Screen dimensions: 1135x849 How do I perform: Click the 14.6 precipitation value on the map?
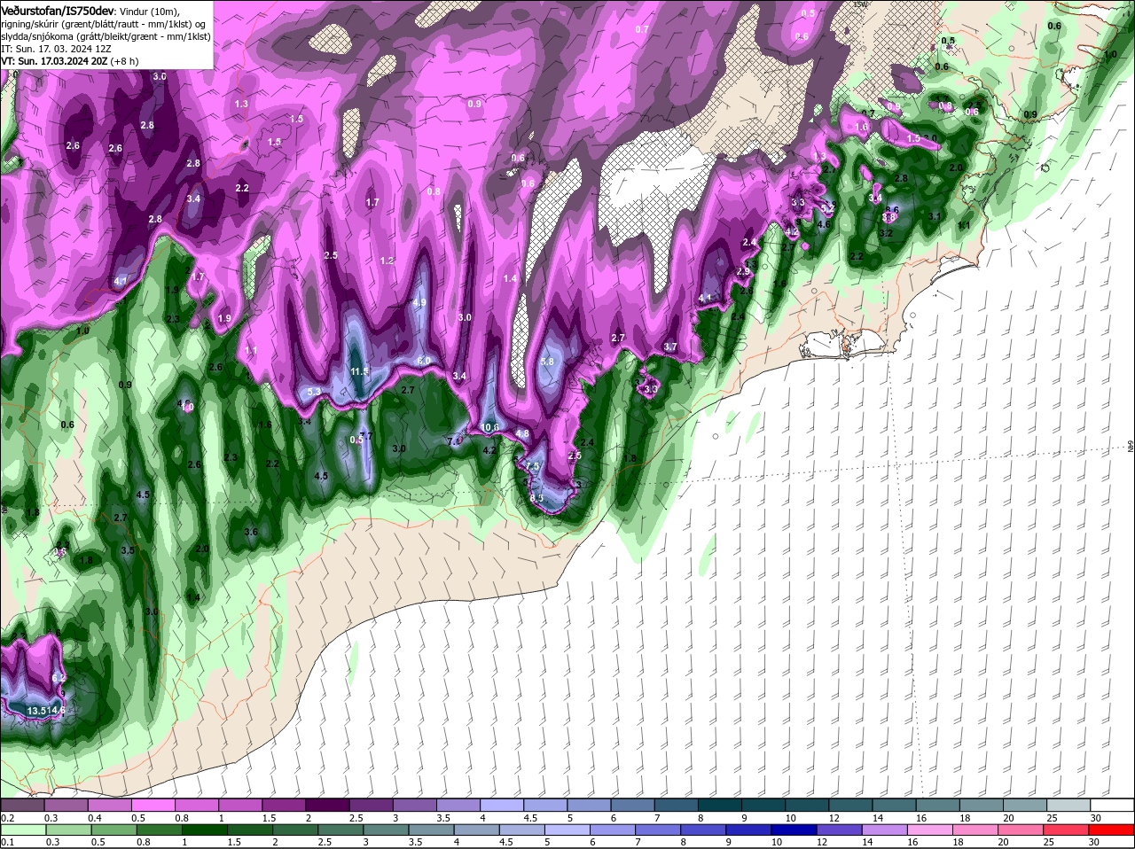point(58,711)
